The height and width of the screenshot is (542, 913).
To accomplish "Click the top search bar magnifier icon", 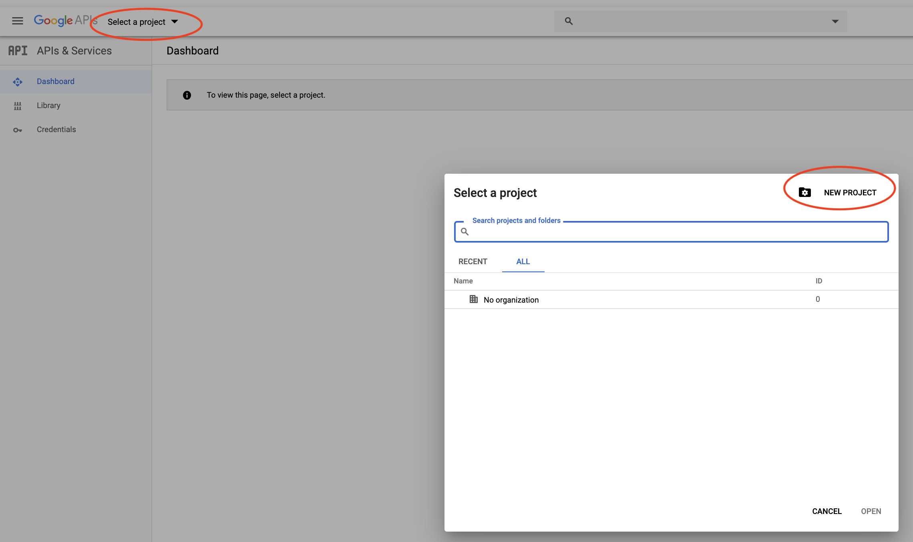I will point(569,21).
